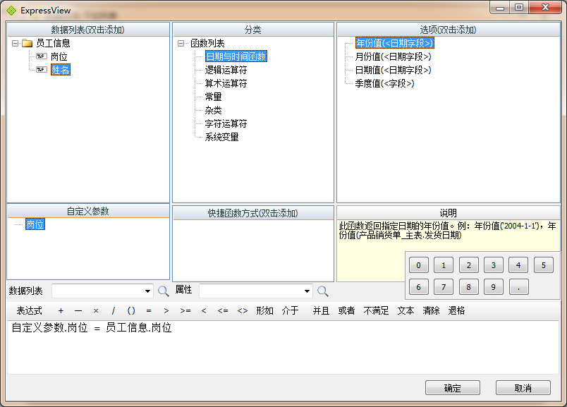Insert the >= operator
The image size is (567, 407).
tap(185, 310)
